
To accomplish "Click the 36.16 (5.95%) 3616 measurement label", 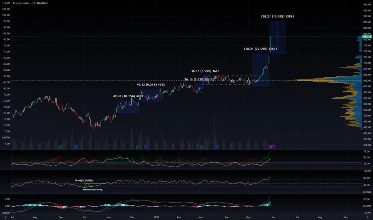I will (x=205, y=71).
